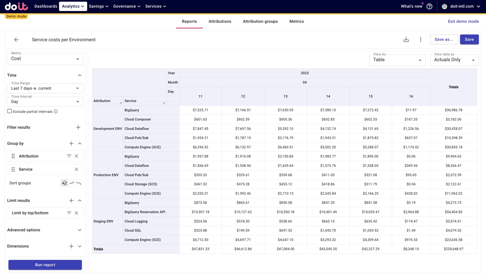Open filter options for Attribution group
The height and width of the screenshot is (278, 486).
coord(69,156)
